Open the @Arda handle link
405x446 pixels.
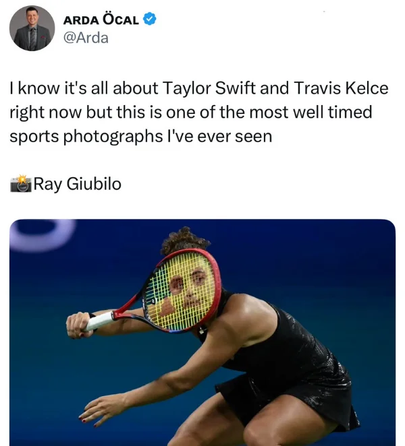[x=86, y=38]
